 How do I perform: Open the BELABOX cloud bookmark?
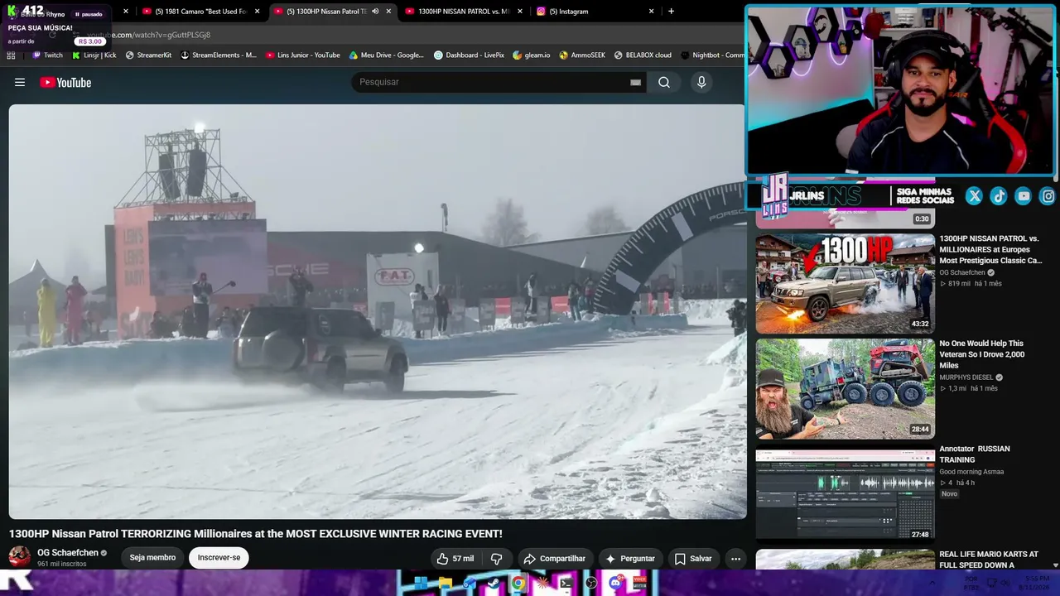643,55
